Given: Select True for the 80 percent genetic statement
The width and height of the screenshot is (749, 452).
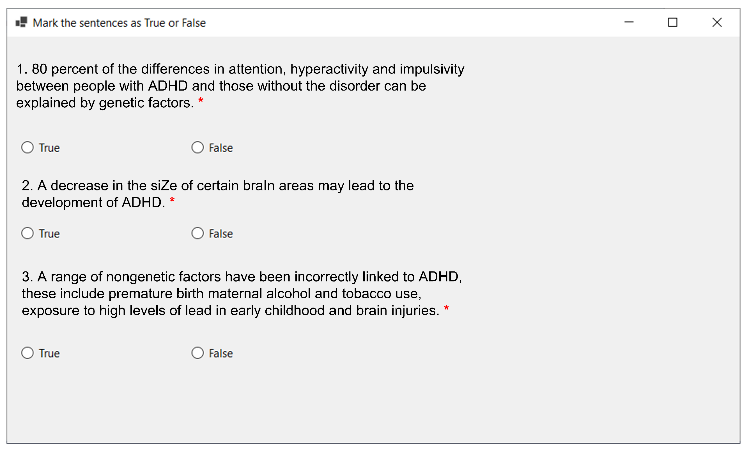Looking at the screenshot, I should click(28, 147).
